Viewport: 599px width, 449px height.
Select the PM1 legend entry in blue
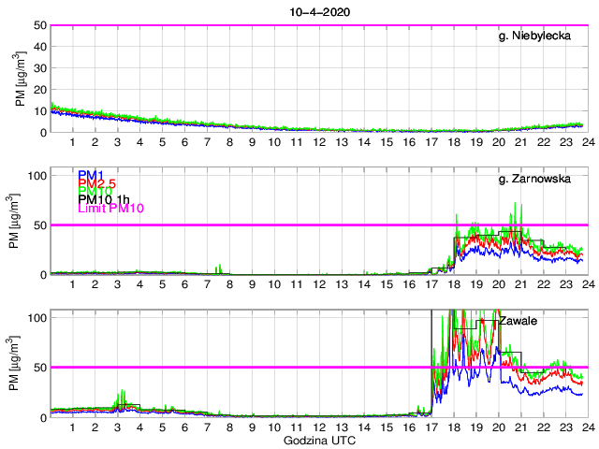(91, 175)
